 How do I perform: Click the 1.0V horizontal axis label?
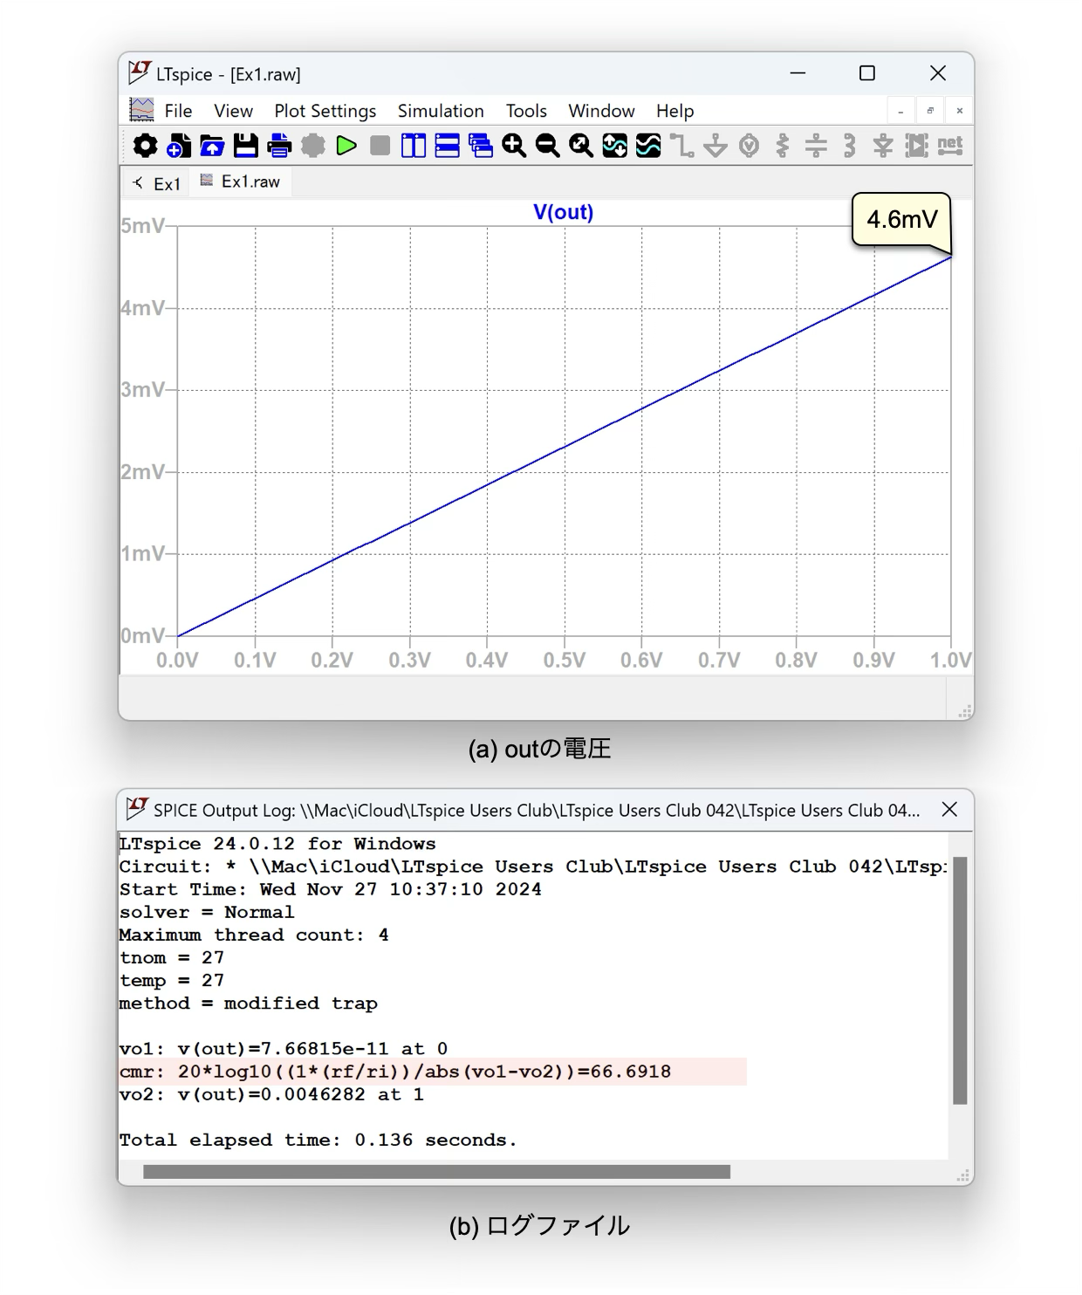[x=950, y=661]
